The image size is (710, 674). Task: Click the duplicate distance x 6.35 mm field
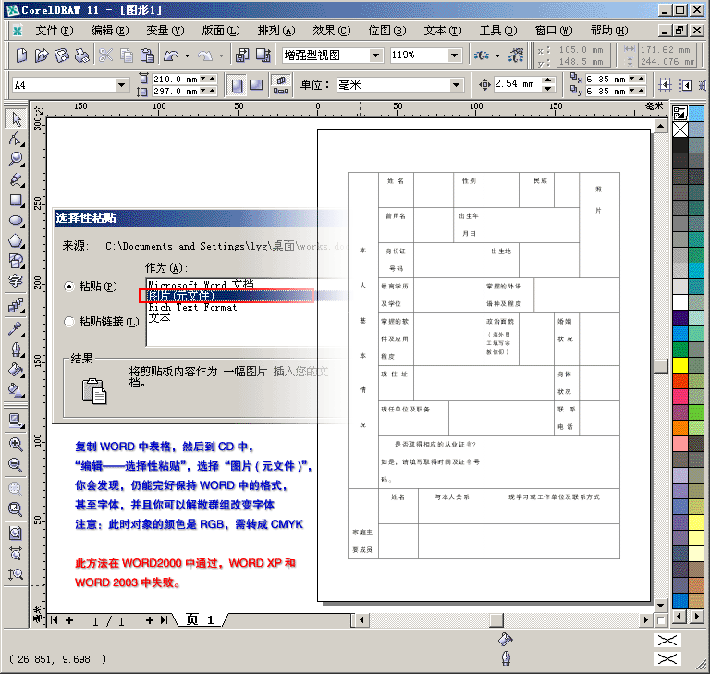click(x=606, y=80)
